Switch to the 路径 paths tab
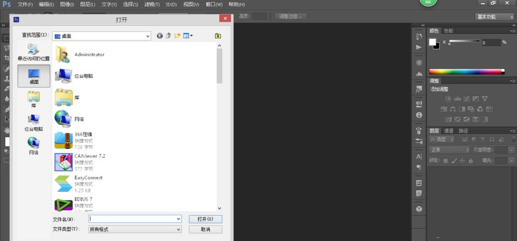 click(463, 130)
